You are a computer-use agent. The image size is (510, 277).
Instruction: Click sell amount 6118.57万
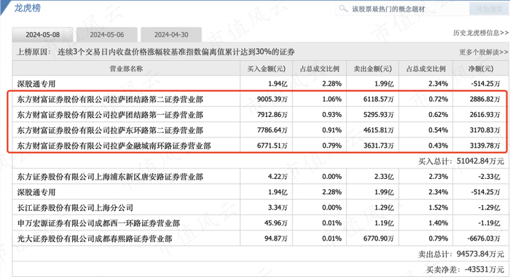coord(379,100)
